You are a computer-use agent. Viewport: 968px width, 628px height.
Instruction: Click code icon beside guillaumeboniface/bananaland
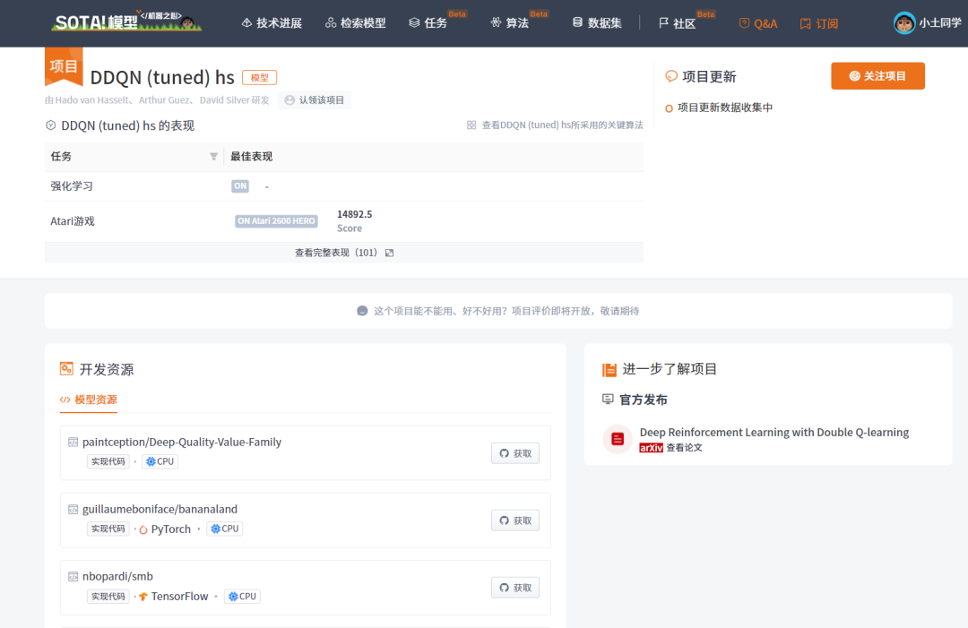tap(73, 510)
